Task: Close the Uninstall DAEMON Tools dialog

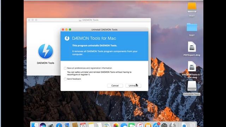Action: [x=63, y=30]
